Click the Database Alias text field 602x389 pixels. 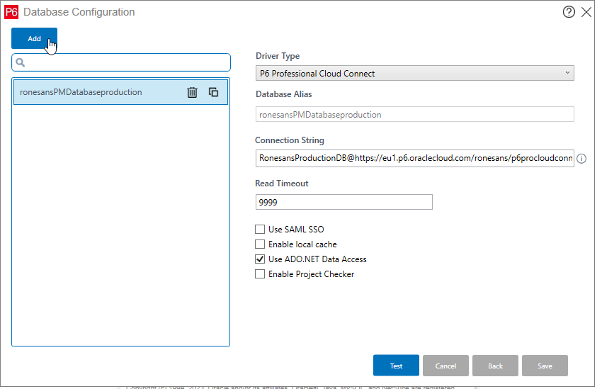(414, 114)
